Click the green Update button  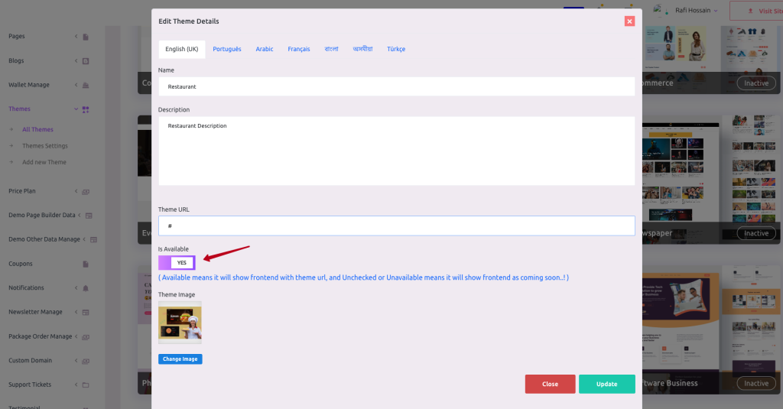pyautogui.click(x=606, y=384)
